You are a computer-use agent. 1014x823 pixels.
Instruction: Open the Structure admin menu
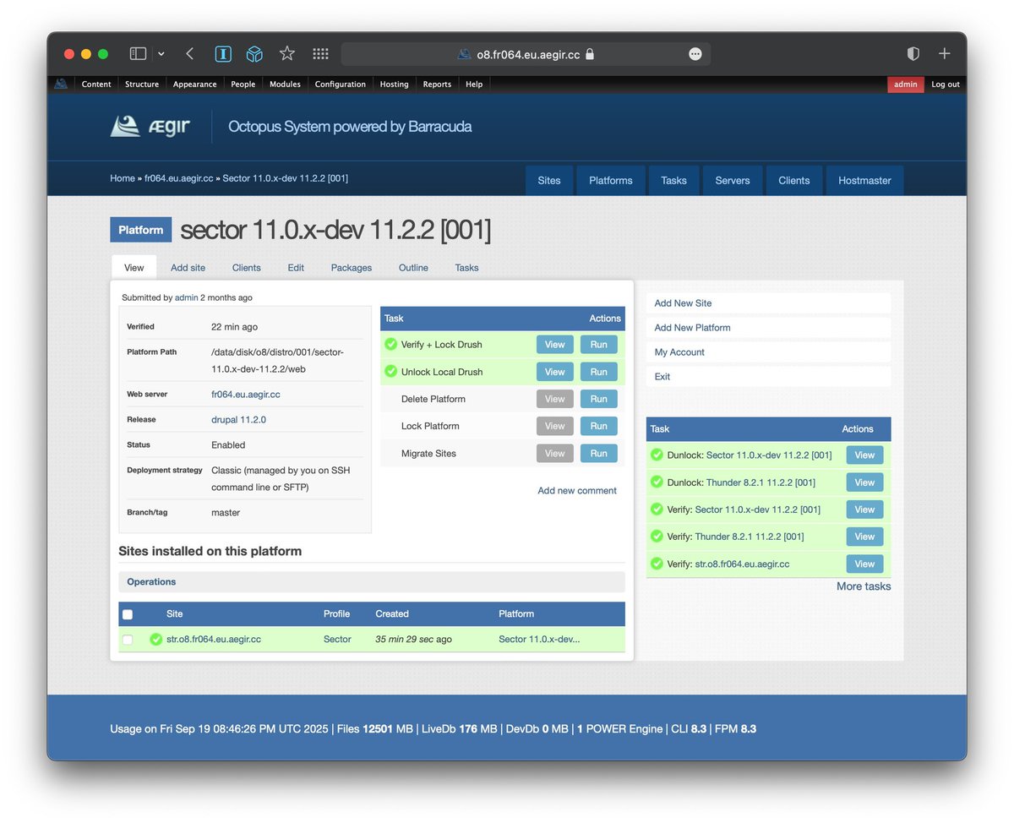tap(141, 84)
